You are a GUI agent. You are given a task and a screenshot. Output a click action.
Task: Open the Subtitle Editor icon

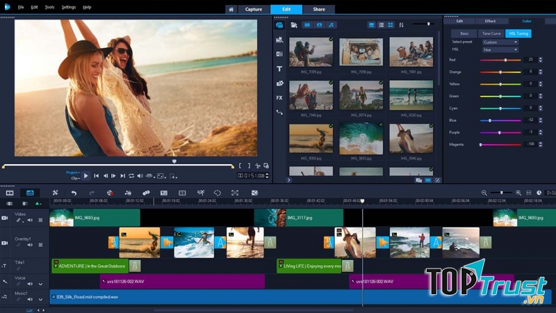(164, 193)
